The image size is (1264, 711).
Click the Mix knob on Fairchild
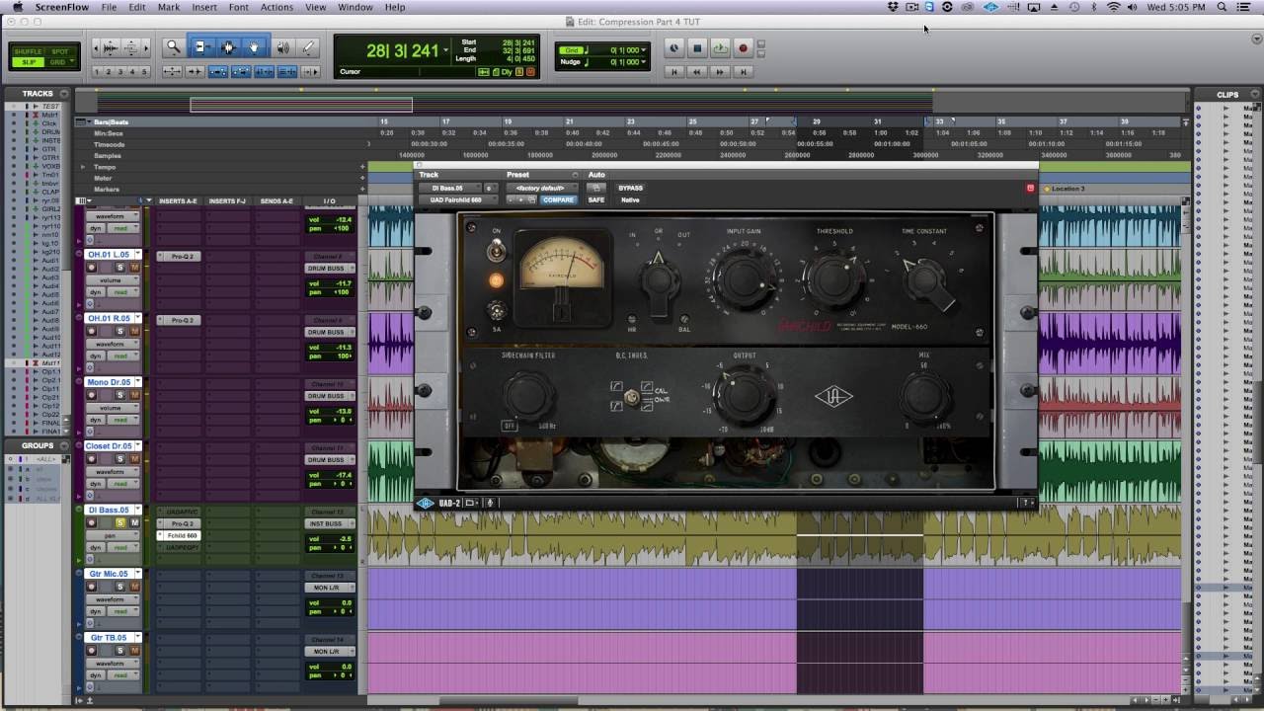(x=925, y=397)
